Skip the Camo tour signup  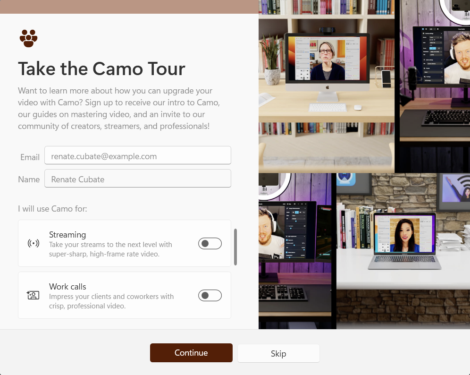click(x=278, y=353)
